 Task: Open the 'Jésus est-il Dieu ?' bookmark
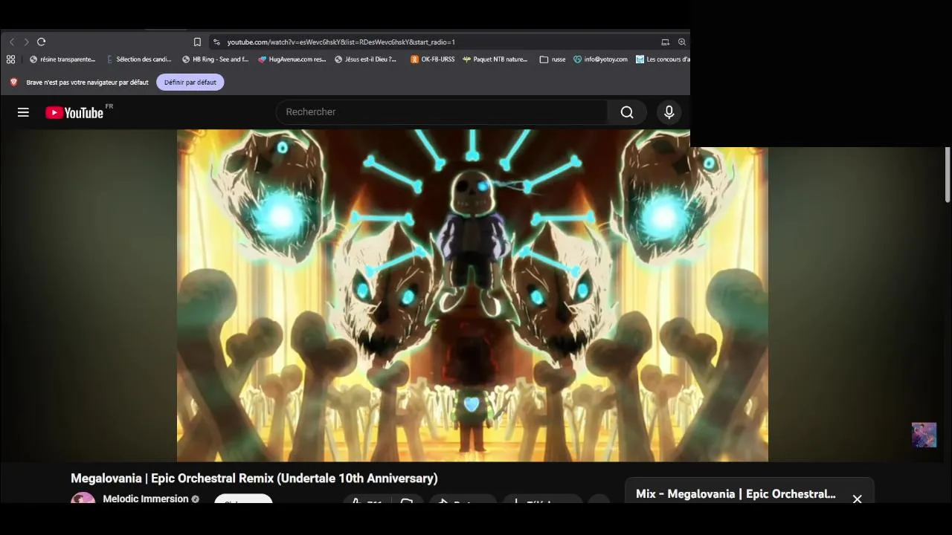pos(366,59)
